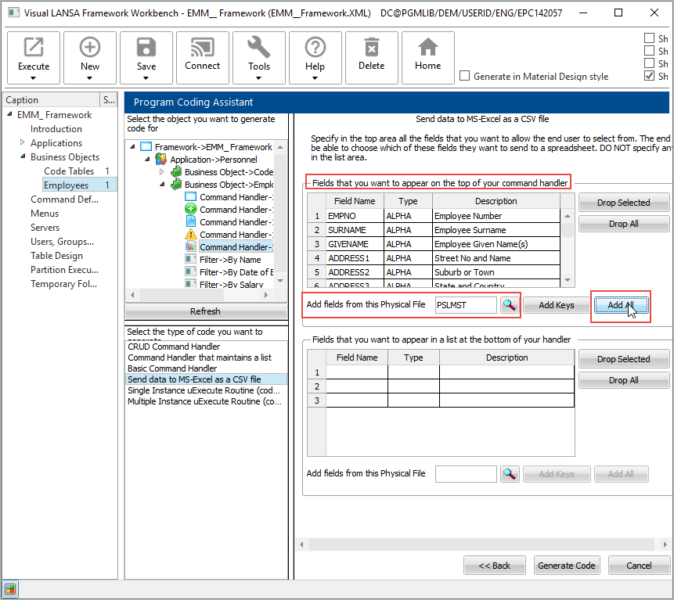Click the Delete trash icon
This screenshot has width=674, height=600.
pos(371,49)
